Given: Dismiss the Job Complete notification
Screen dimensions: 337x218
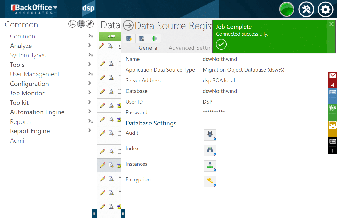Looking at the screenshot, I should (x=331, y=24).
